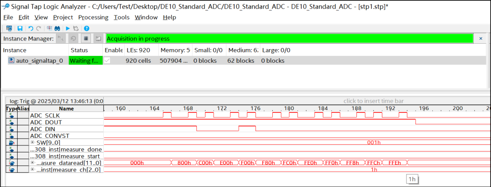The image size is (491, 187).
Task: Select the auto_signaltap_0 instance
Action: (39, 61)
